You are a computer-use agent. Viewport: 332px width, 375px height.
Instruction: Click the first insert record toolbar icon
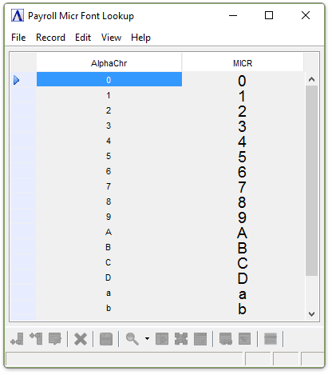point(17,339)
